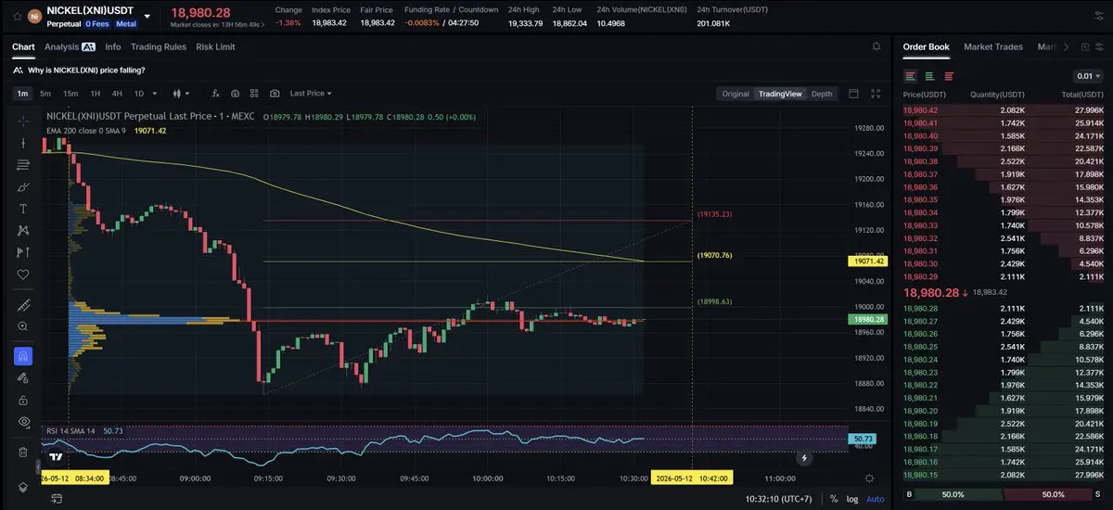Select the 1H timeframe
Image resolution: width=1113 pixels, height=510 pixels.
(95, 94)
